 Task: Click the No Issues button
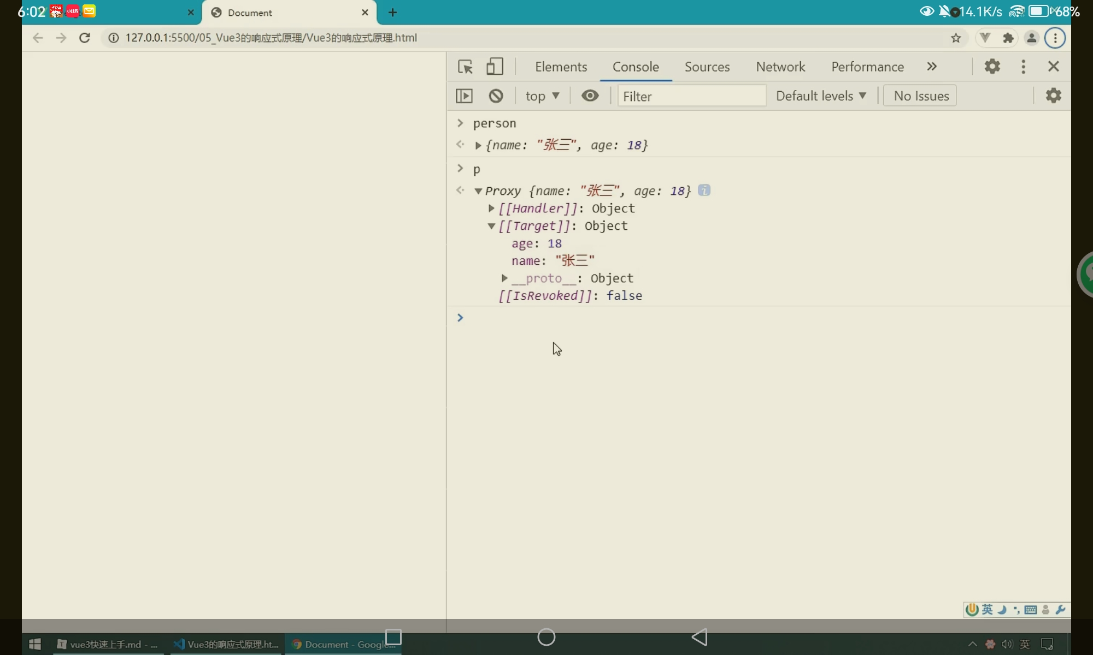920,96
